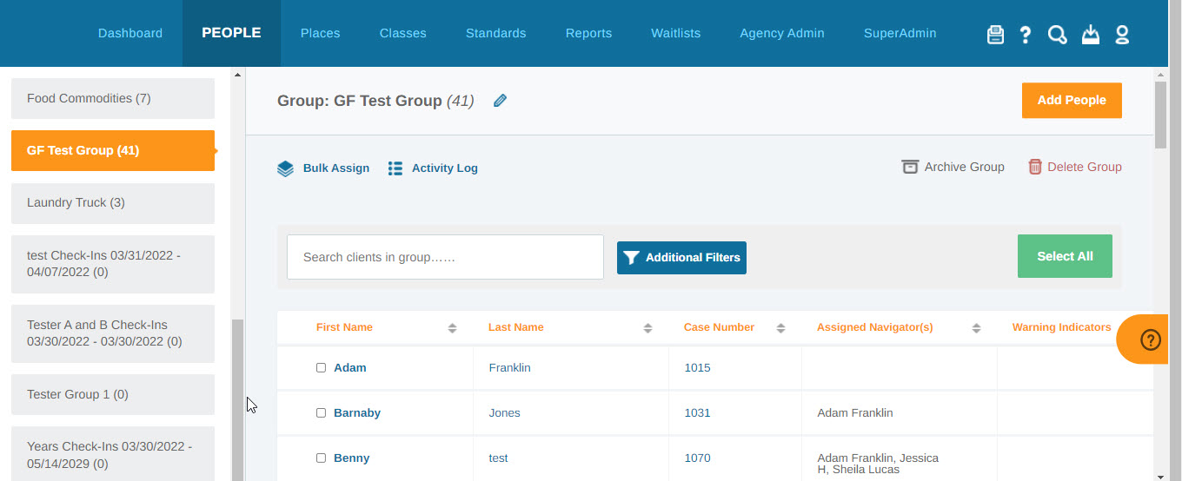The height and width of the screenshot is (481, 1182).
Task: Select Tester A and B Check-Ins group
Action: [113, 333]
